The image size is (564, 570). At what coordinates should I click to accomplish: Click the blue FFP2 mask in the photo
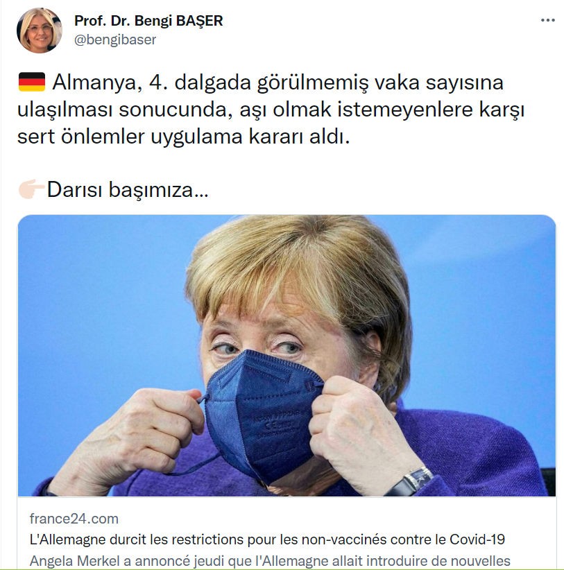(x=262, y=415)
